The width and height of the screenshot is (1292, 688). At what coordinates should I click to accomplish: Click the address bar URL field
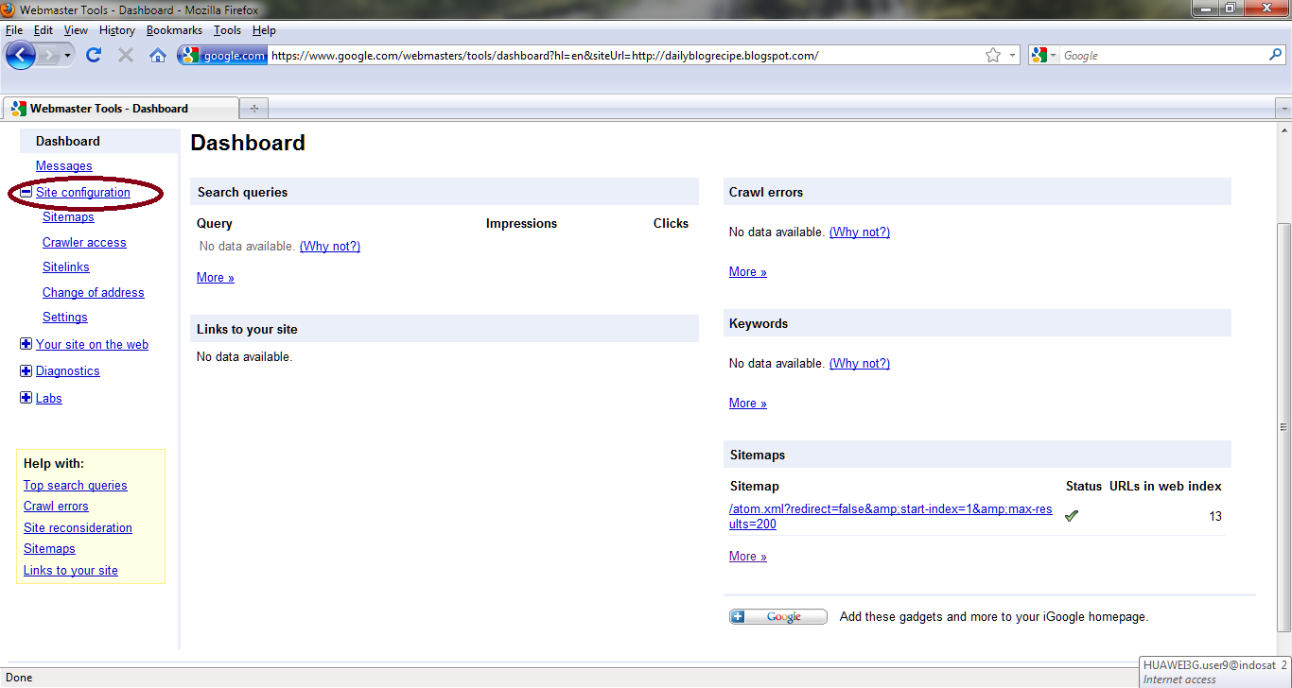tap(624, 56)
